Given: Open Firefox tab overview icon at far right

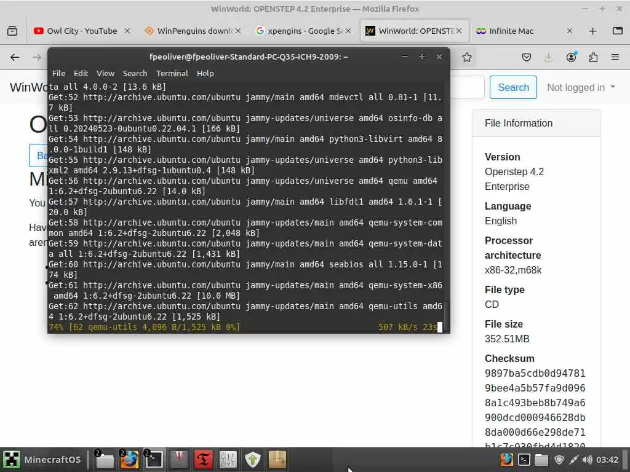Looking at the screenshot, I should [x=618, y=31].
